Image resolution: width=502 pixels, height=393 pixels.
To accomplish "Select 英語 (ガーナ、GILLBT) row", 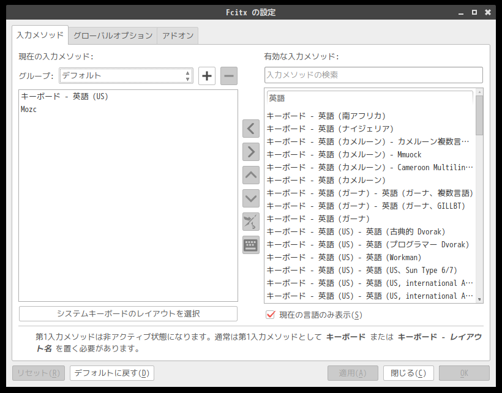I will 370,206.
